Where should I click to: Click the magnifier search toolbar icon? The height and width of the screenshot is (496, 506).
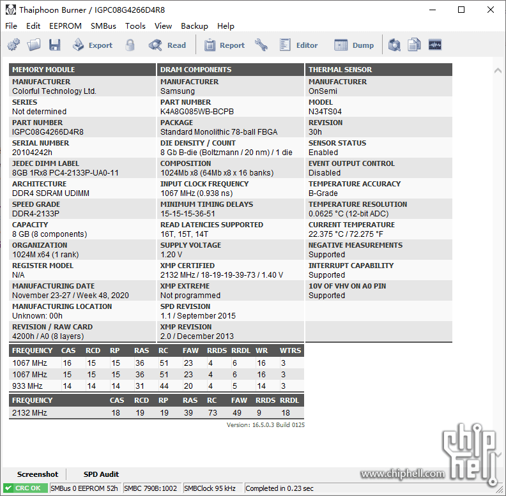point(394,45)
